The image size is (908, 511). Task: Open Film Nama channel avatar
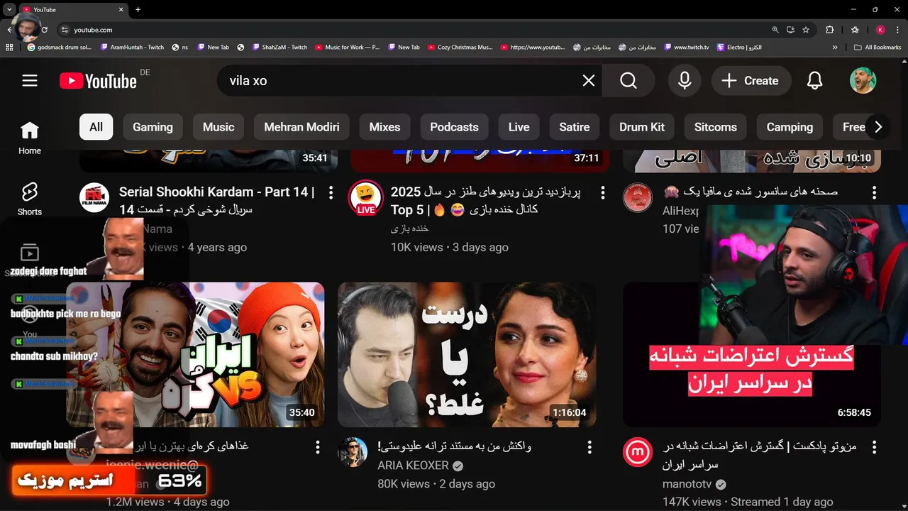point(94,198)
